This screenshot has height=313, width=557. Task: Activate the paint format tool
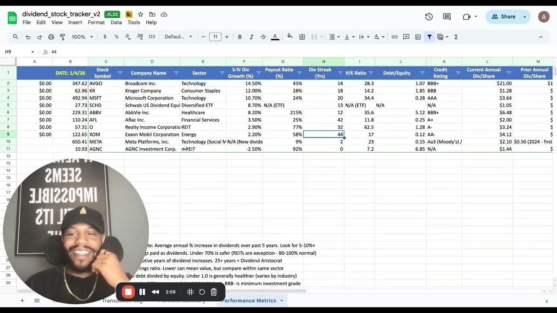(62, 37)
